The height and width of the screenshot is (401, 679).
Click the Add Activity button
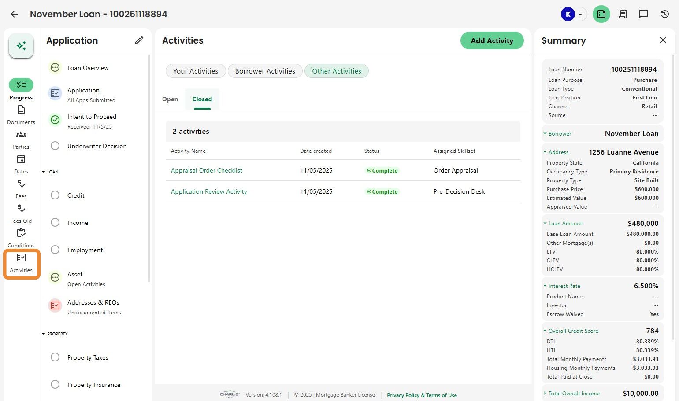pyautogui.click(x=492, y=40)
